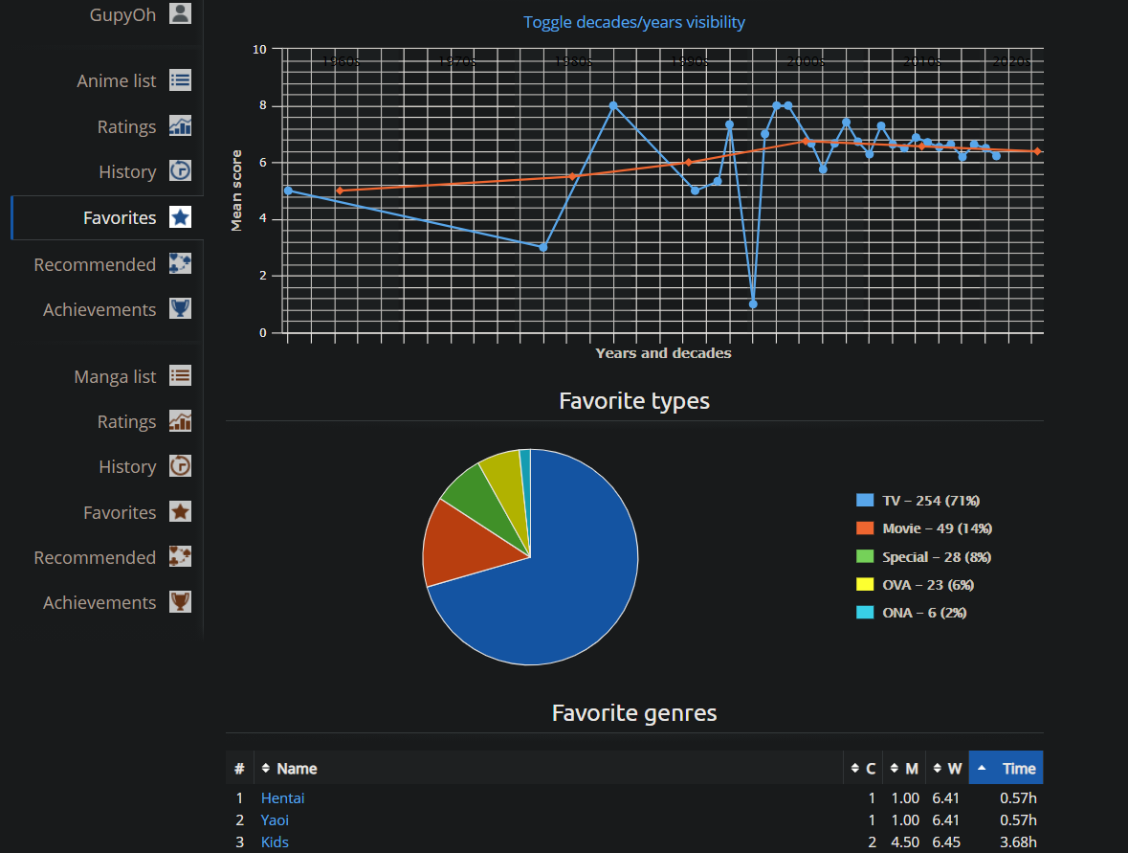Open anime Recommended puzzle icon

tap(180, 264)
